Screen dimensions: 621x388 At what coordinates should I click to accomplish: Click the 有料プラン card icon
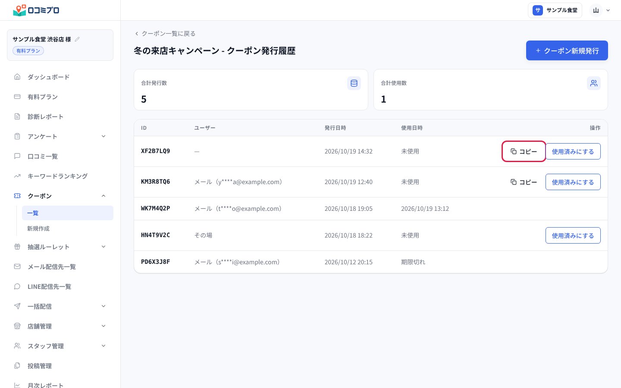coord(17,97)
